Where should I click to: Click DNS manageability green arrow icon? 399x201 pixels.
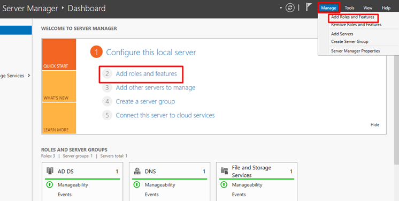136,184
